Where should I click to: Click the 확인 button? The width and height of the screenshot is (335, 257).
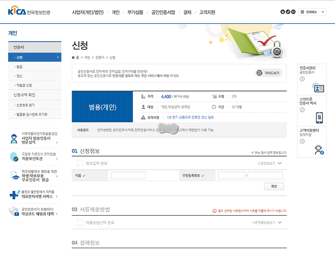click(x=274, y=186)
